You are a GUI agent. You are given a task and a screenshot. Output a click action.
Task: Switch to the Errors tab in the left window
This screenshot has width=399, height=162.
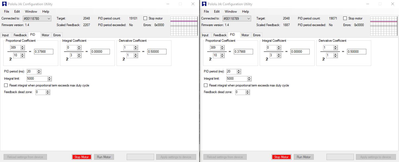57,35
